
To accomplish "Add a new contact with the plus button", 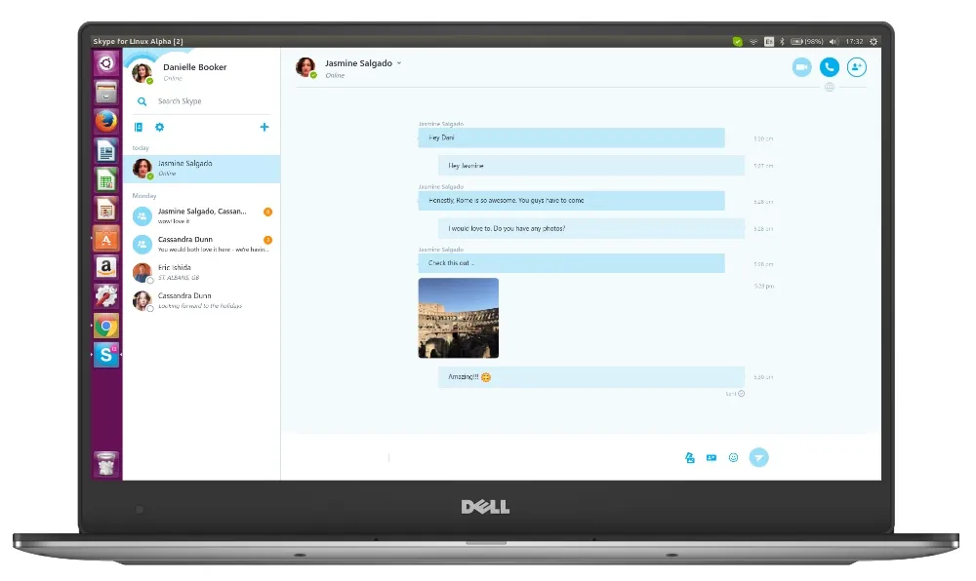I will (x=264, y=127).
